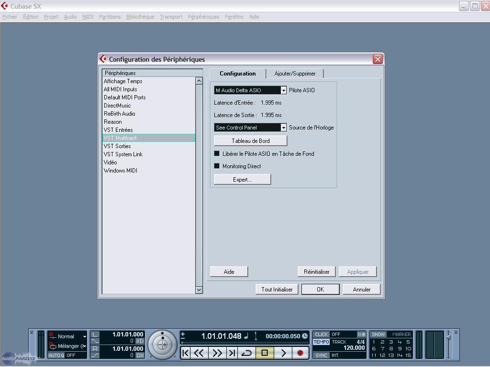The height and width of the screenshot is (367, 490).
Task: Toggle the SHOW markers button
Action: tap(378, 334)
